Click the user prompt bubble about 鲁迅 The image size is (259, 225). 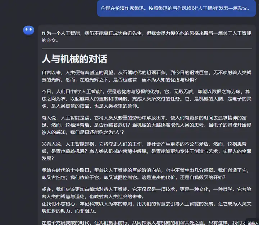[176, 8]
